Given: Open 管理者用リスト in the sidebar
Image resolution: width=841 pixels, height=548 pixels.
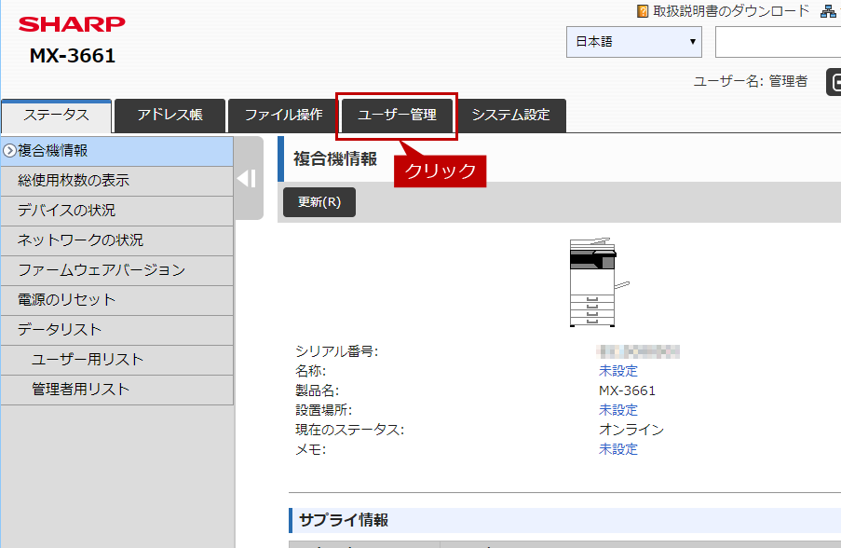Looking at the screenshot, I should click(x=117, y=390).
